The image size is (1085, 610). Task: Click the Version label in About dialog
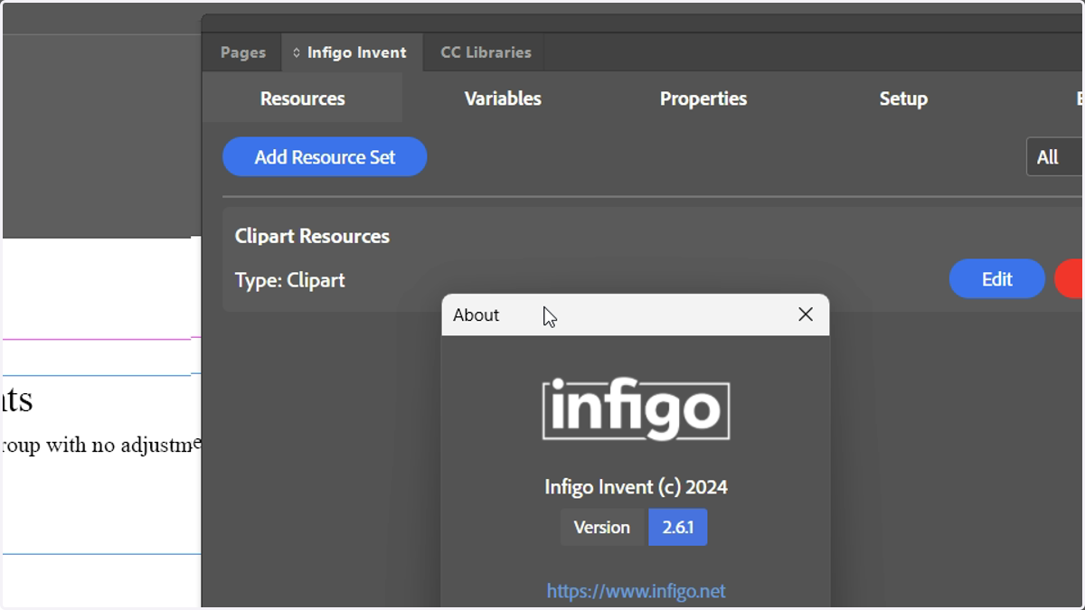tap(602, 528)
